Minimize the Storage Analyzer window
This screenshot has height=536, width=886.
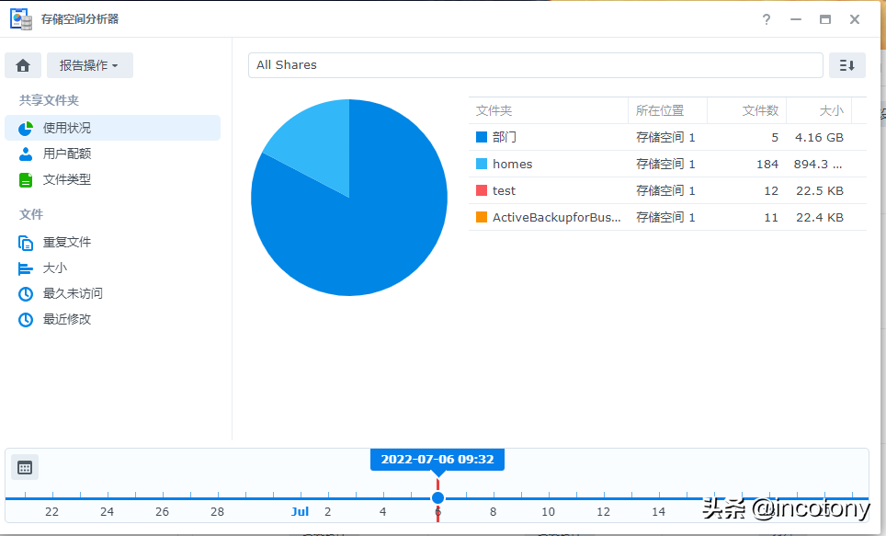click(x=796, y=20)
